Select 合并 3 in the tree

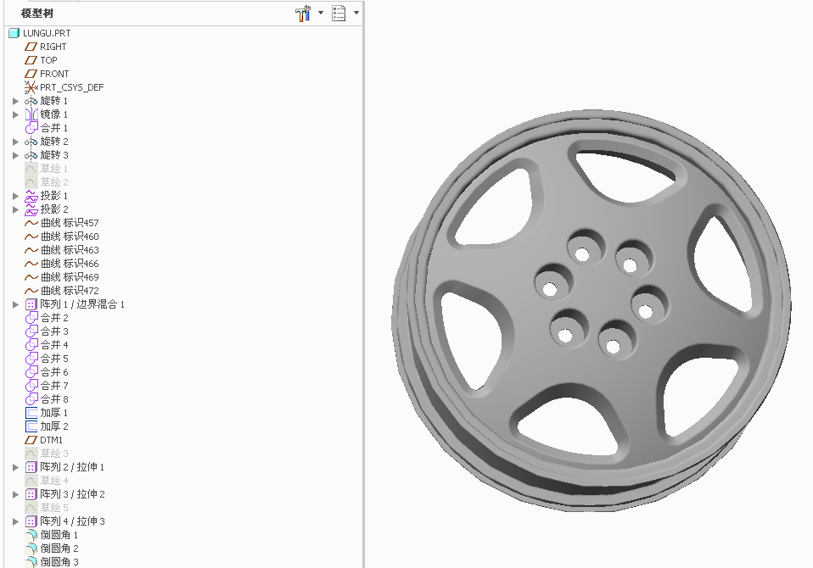[x=54, y=331]
